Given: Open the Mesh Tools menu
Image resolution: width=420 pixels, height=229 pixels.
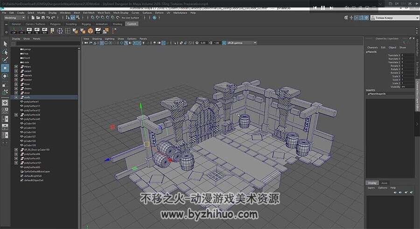Looking at the screenshot, I should [x=104, y=13].
